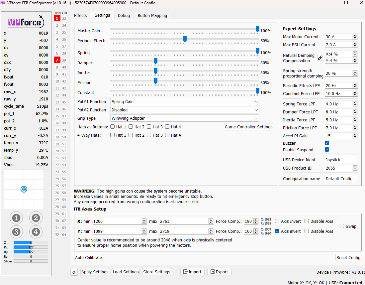The height and width of the screenshot is (285, 365).
Task: Click round button 2 below the axis plot
Action: 36,218
